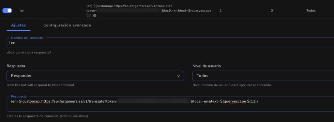Open the Respuesta type dropdown showing Responder
Screen dimensions: 334x122
tap(95, 76)
